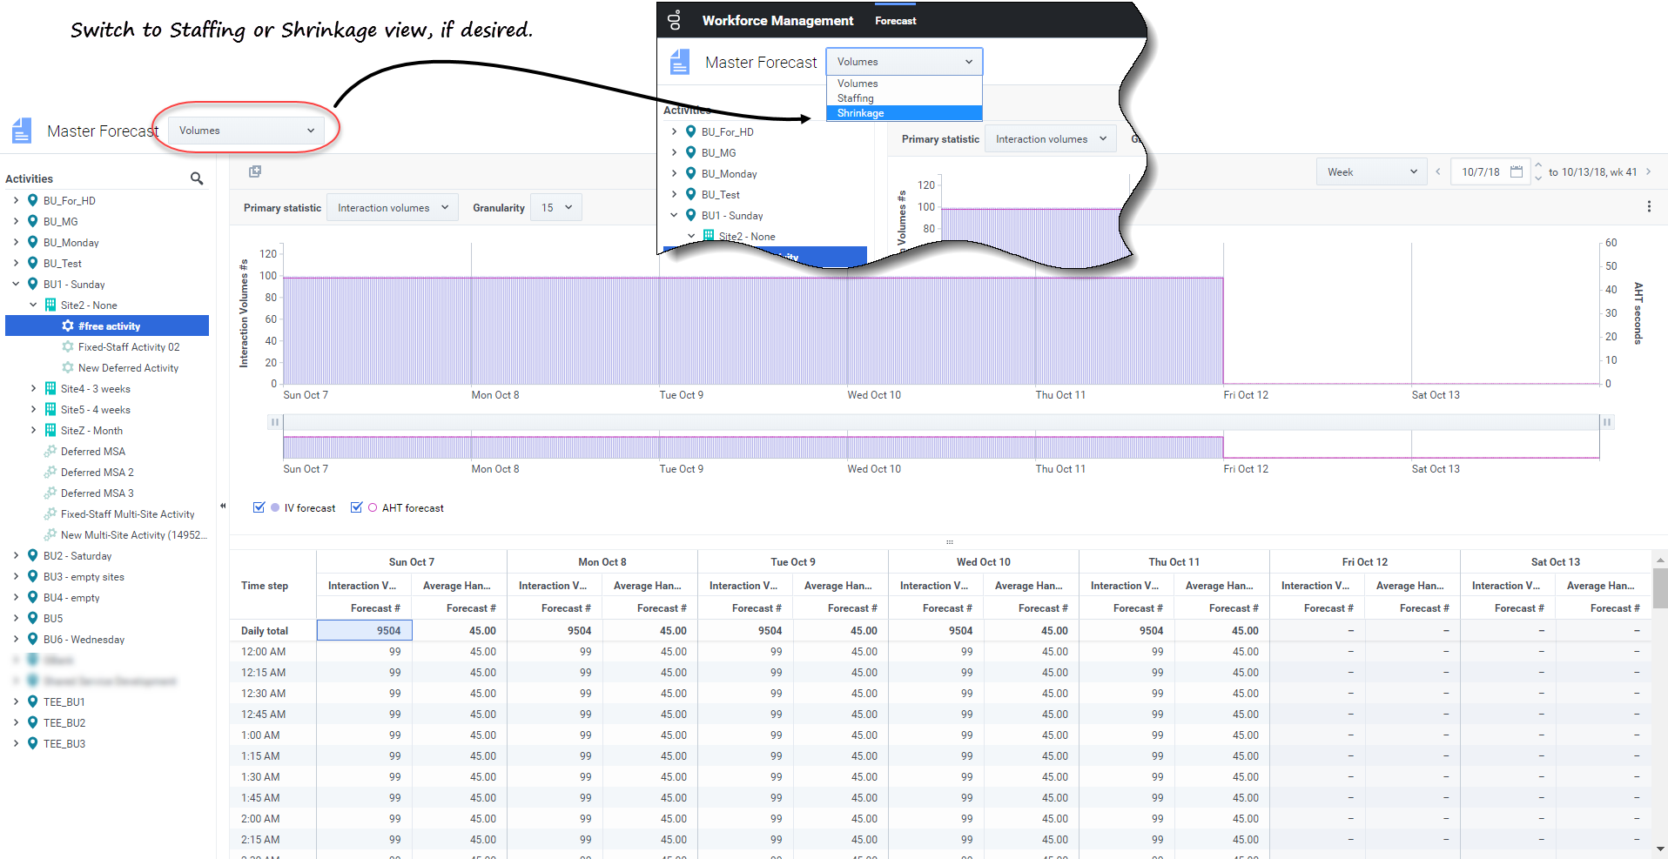The height and width of the screenshot is (859, 1668).
Task: Open the Volumes view dropdown
Action: click(x=245, y=131)
